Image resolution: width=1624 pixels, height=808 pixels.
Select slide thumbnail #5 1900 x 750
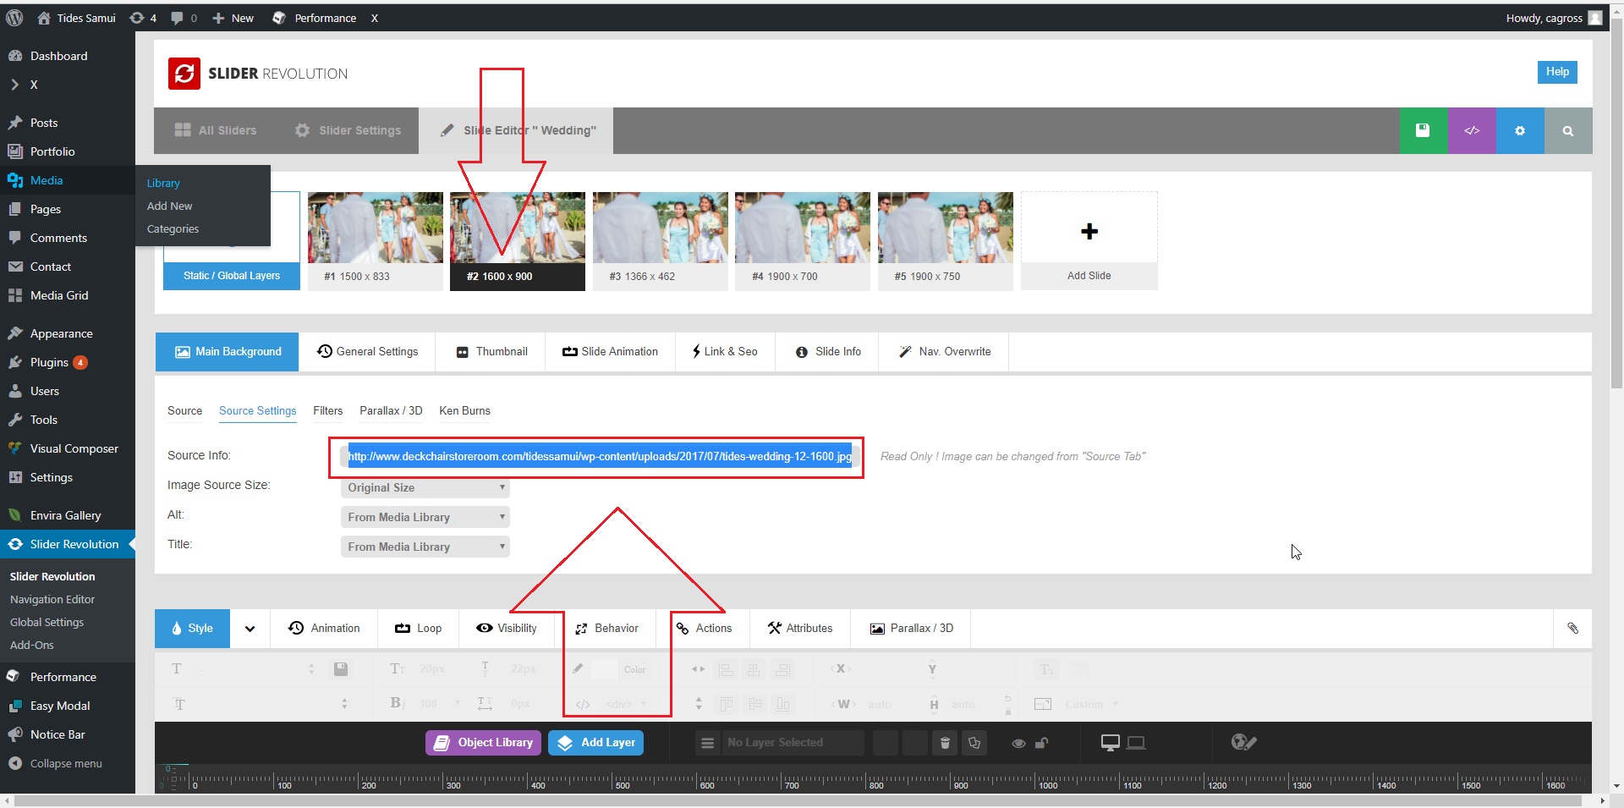tap(945, 241)
